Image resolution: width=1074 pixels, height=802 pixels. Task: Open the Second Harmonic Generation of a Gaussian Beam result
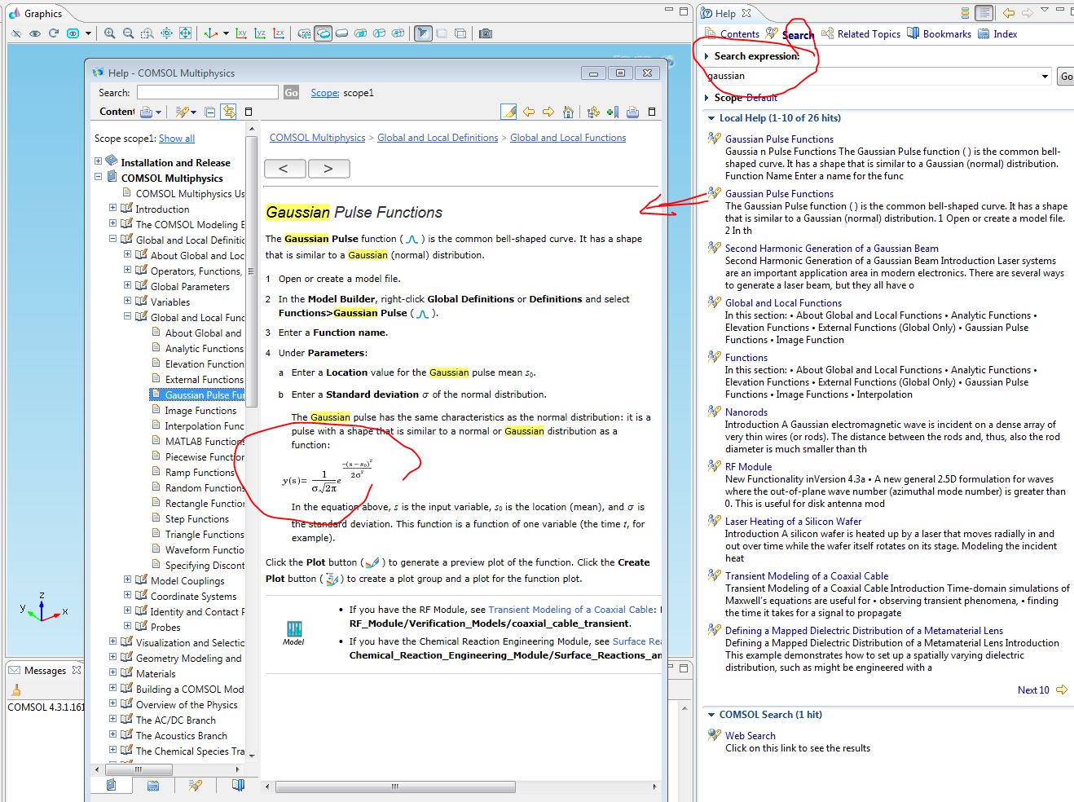(831, 249)
